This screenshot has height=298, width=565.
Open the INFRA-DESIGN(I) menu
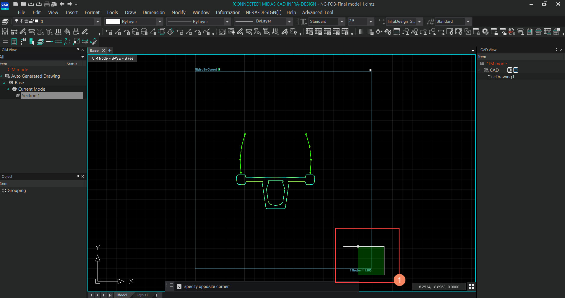(x=263, y=12)
